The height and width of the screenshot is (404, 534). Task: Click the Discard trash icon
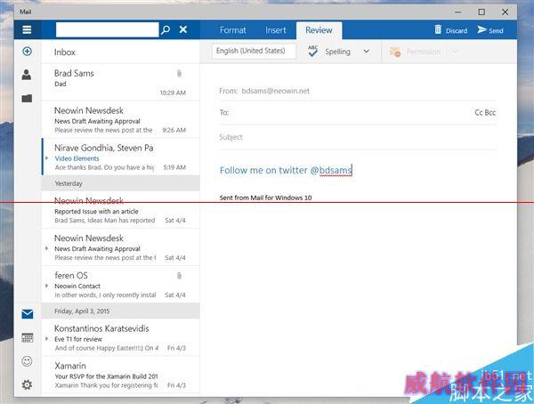click(438, 29)
